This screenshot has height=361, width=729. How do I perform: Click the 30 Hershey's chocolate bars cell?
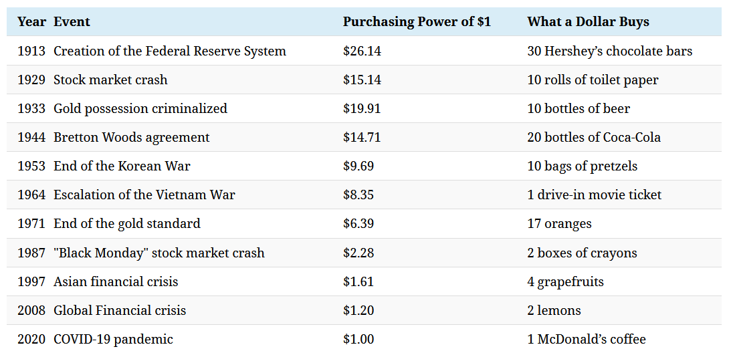609,51
